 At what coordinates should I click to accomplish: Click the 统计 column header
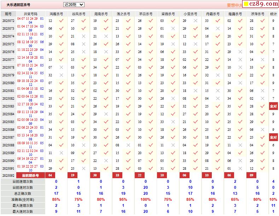coord(273,14)
